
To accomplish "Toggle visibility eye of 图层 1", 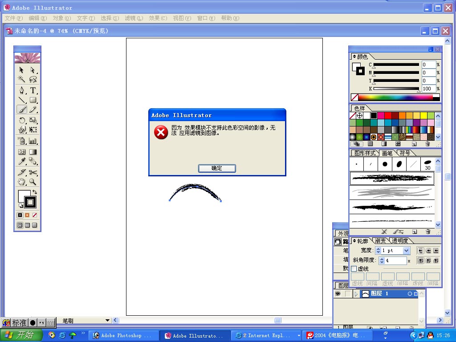I will click(x=338, y=294).
